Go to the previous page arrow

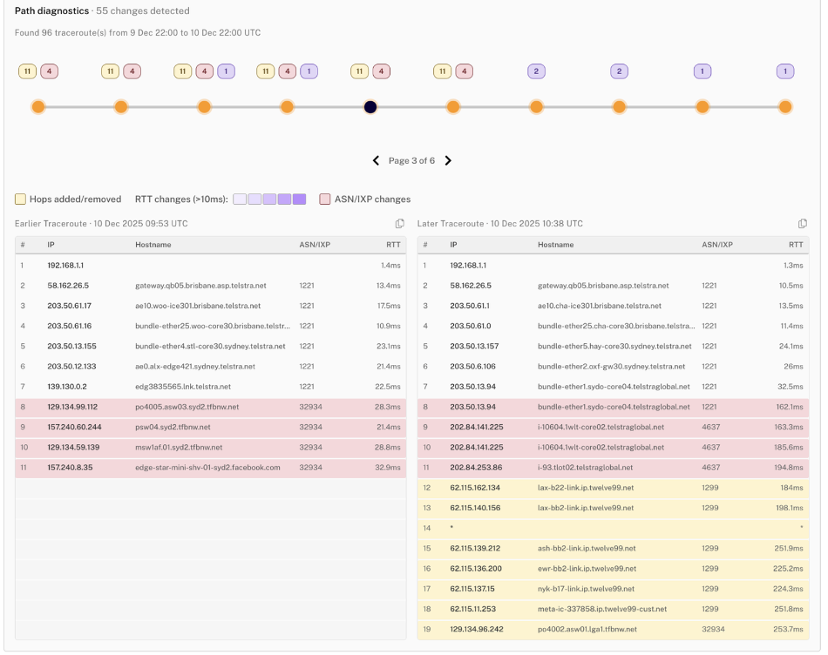coord(376,160)
